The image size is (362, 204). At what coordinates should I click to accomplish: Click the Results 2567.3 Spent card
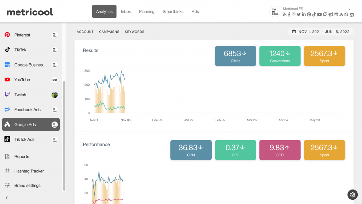click(325, 56)
